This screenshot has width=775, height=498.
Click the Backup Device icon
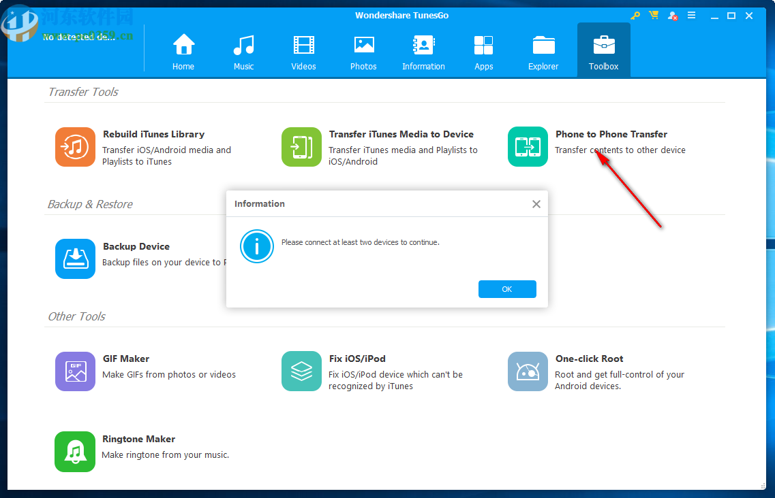pyautogui.click(x=75, y=259)
